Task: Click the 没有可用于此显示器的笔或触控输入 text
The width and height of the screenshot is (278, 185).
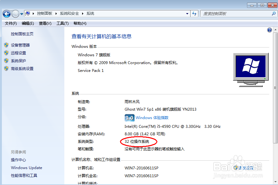Action: coord(154,149)
